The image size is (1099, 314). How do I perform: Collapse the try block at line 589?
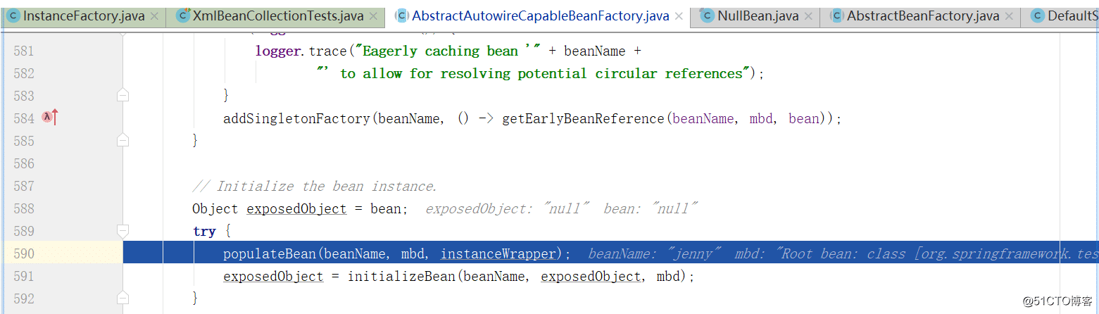click(123, 231)
